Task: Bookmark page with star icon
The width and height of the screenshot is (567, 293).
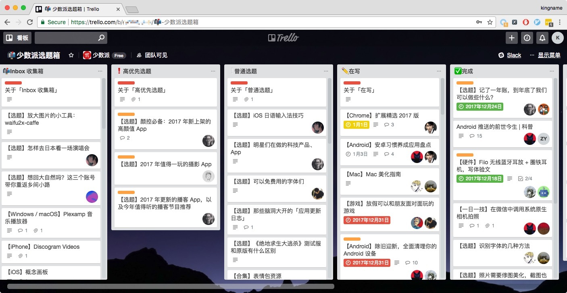Action: pos(490,22)
